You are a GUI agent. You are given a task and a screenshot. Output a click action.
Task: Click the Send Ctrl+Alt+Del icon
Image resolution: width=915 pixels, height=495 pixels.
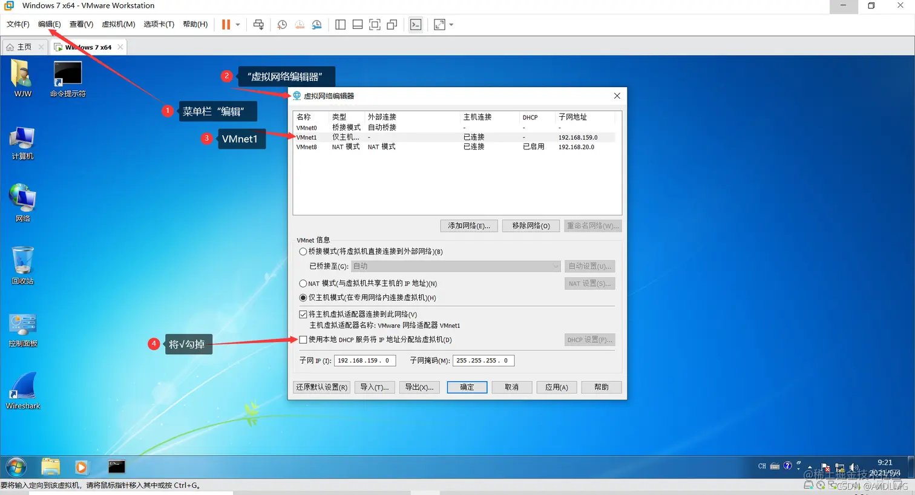[258, 24]
